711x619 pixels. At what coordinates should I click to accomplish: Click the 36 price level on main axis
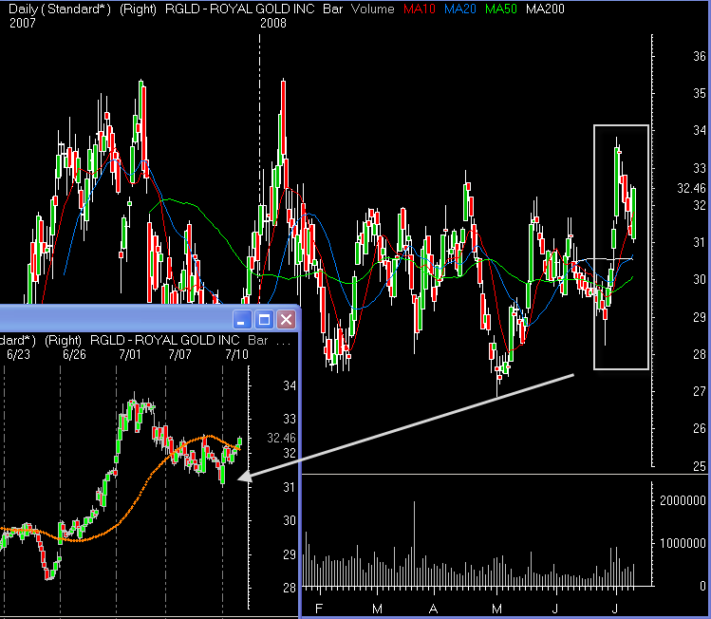coord(700,56)
